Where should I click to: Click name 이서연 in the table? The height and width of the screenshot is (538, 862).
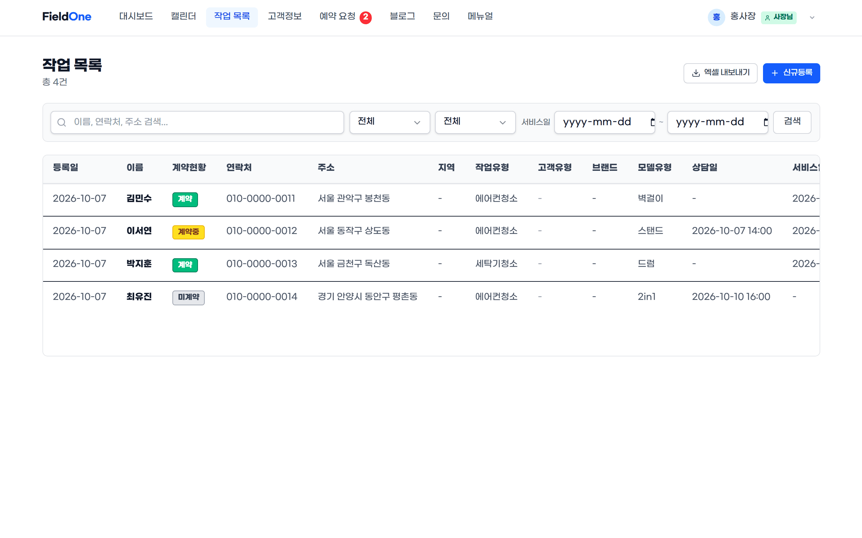(139, 231)
